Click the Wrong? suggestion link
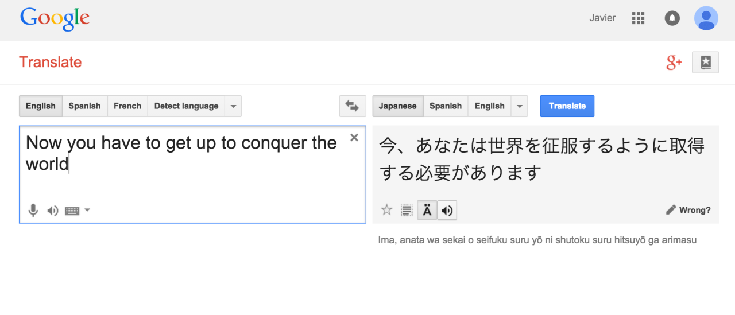This screenshot has height=315, width=735. coord(688,210)
